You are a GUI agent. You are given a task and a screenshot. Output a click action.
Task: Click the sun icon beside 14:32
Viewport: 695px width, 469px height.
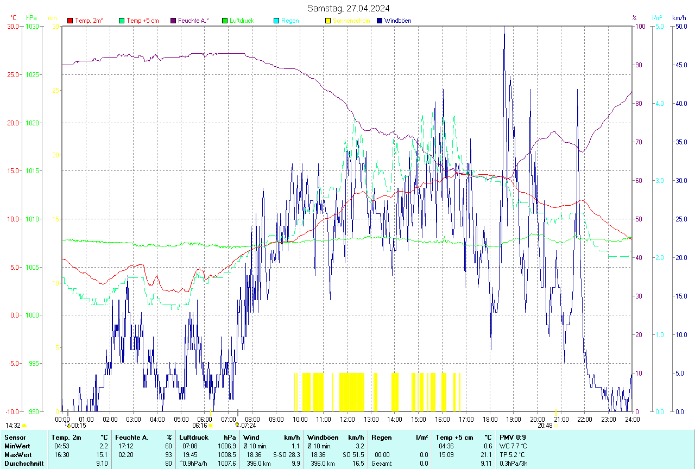tap(24, 426)
